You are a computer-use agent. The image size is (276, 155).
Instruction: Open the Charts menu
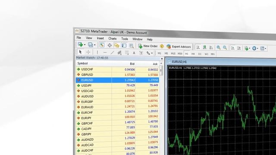(112, 38)
